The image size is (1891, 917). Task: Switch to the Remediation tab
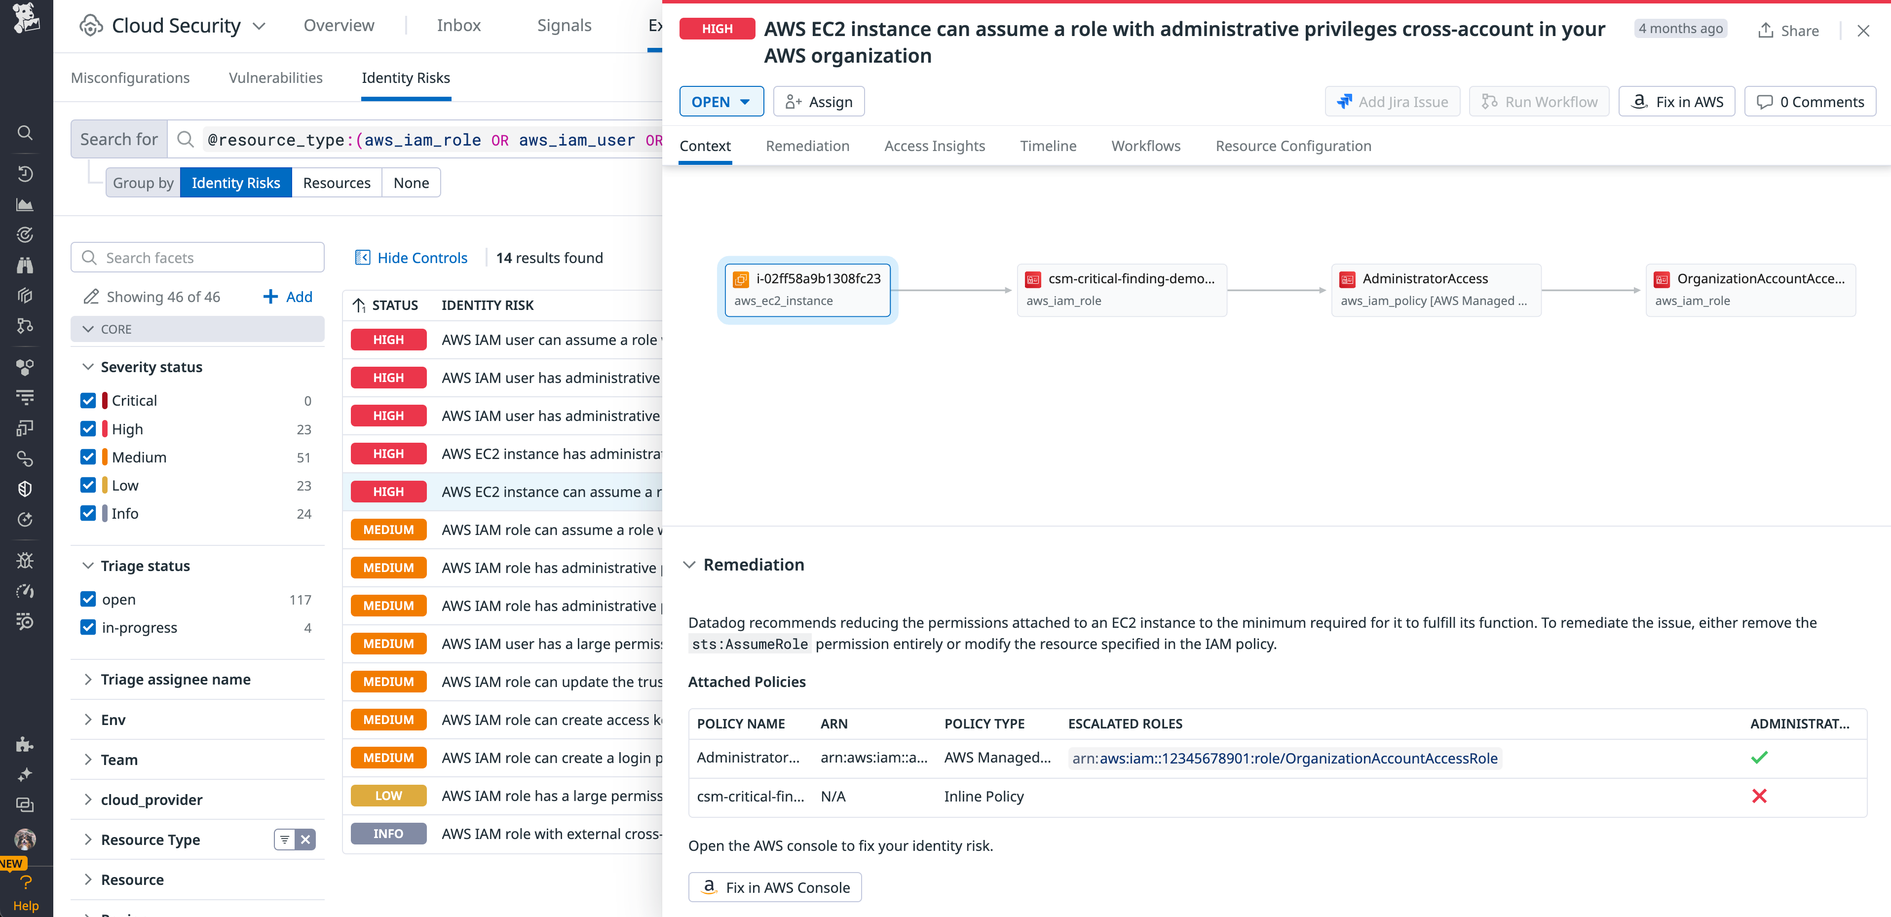click(x=807, y=146)
